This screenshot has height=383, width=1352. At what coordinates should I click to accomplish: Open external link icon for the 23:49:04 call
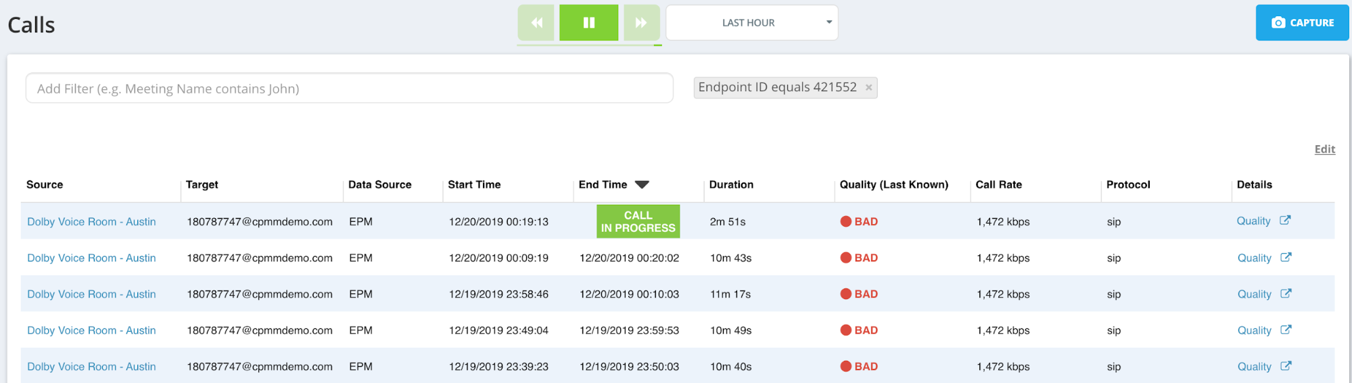pos(1286,330)
